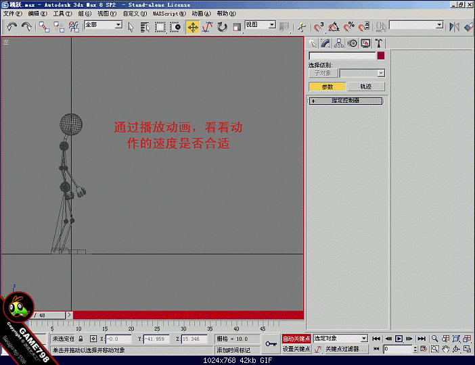Image resolution: width=475 pixels, height=365 pixels.
Task: Open the sub-object level dropdown
Action: click(x=381, y=73)
